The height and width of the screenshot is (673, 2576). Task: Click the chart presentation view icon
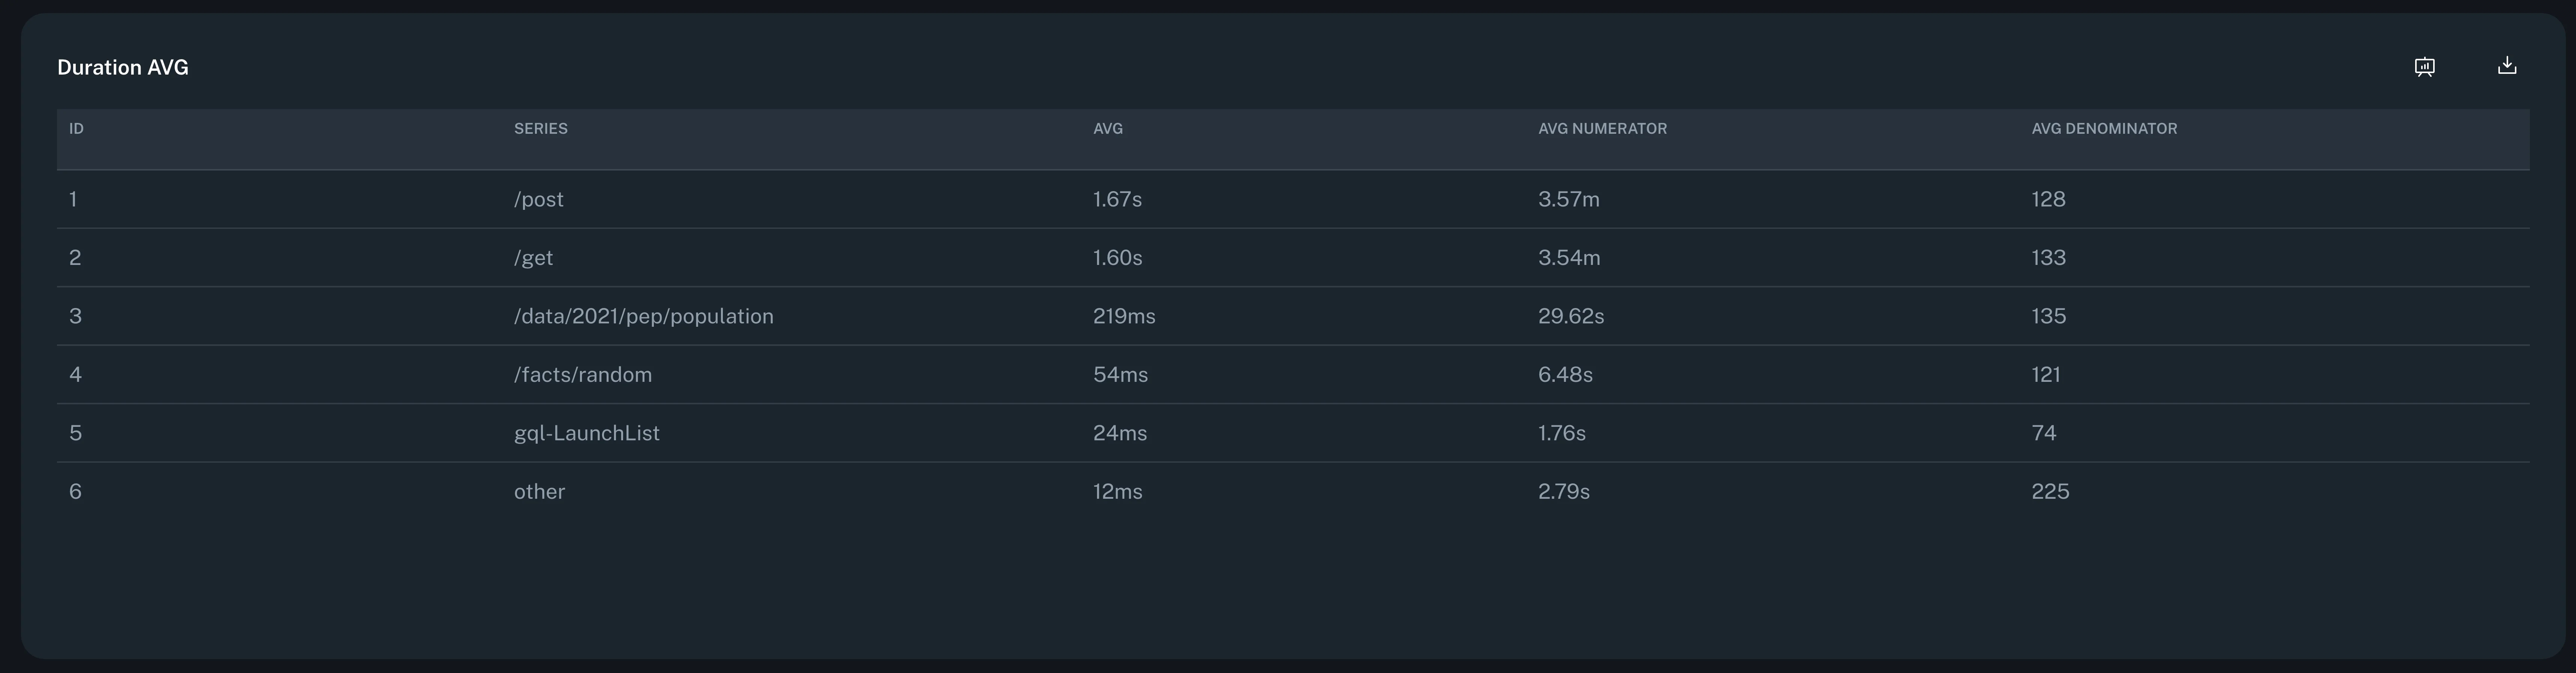pos(2424,67)
